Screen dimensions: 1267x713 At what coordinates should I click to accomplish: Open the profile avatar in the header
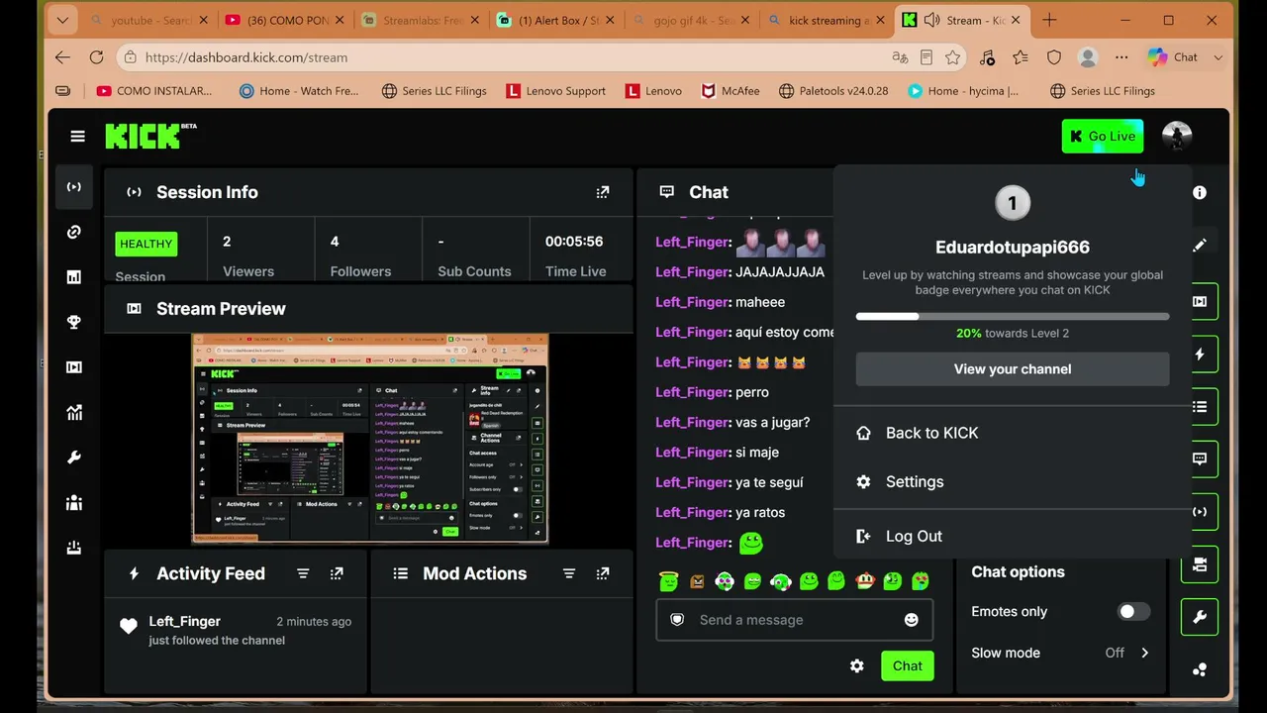(x=1177, y=137)
